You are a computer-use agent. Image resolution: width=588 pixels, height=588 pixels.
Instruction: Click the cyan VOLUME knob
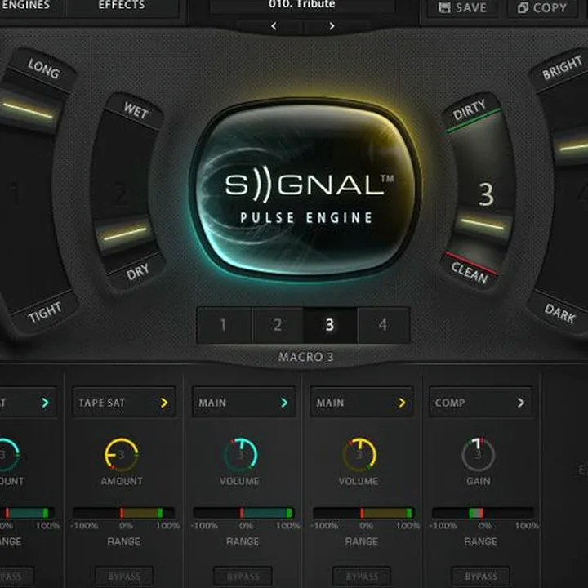coord(241,454)
